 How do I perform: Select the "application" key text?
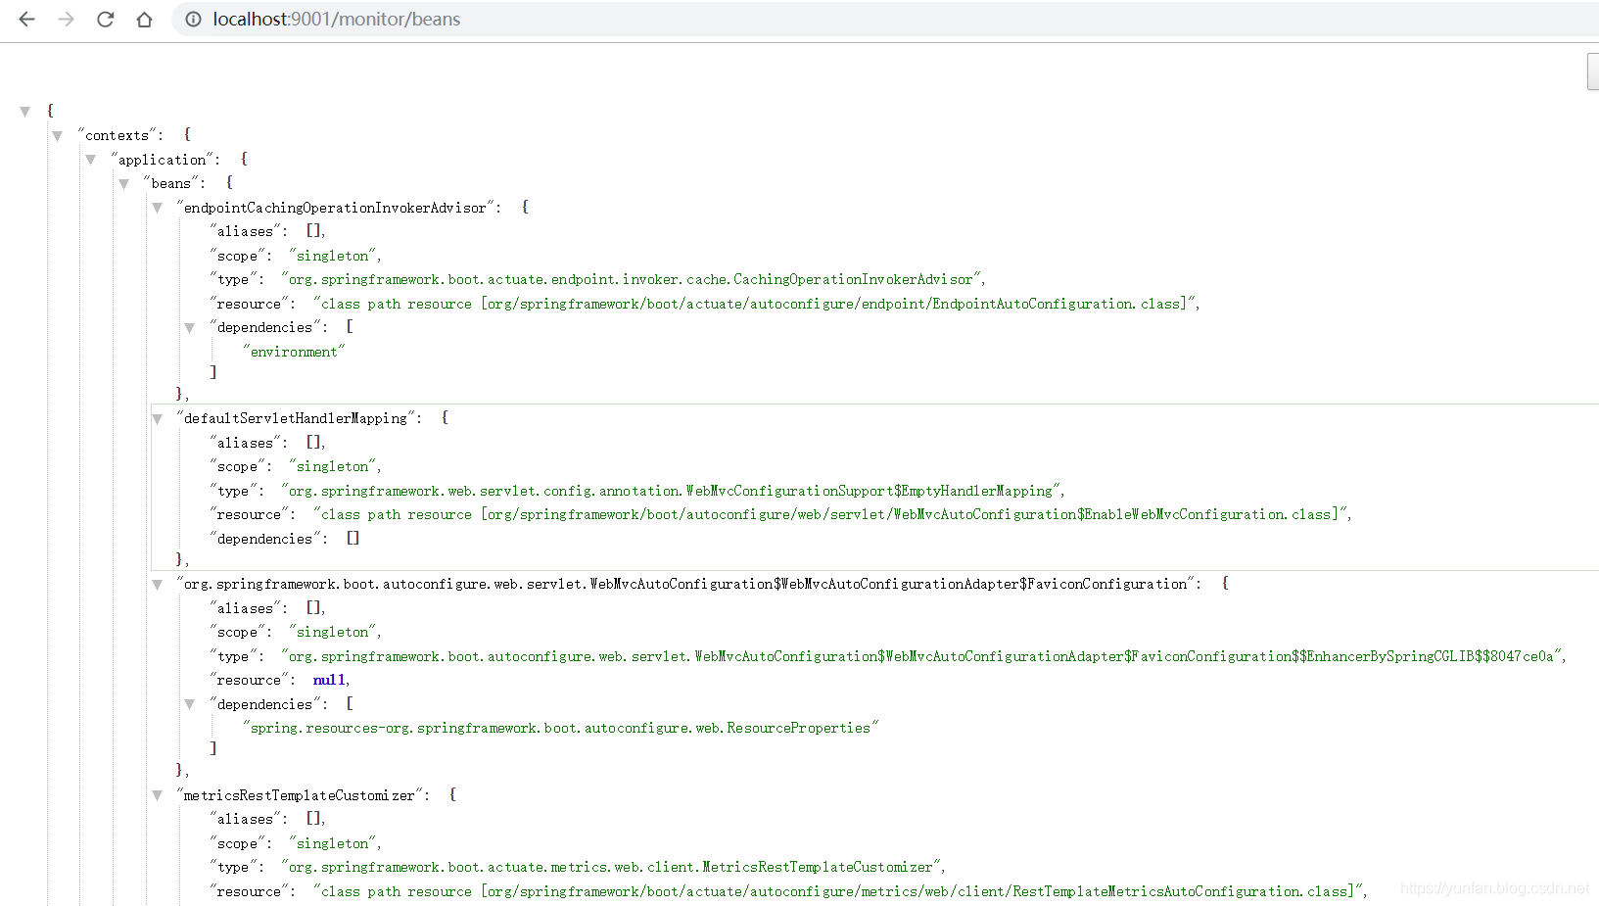click(x=163, y=159)
